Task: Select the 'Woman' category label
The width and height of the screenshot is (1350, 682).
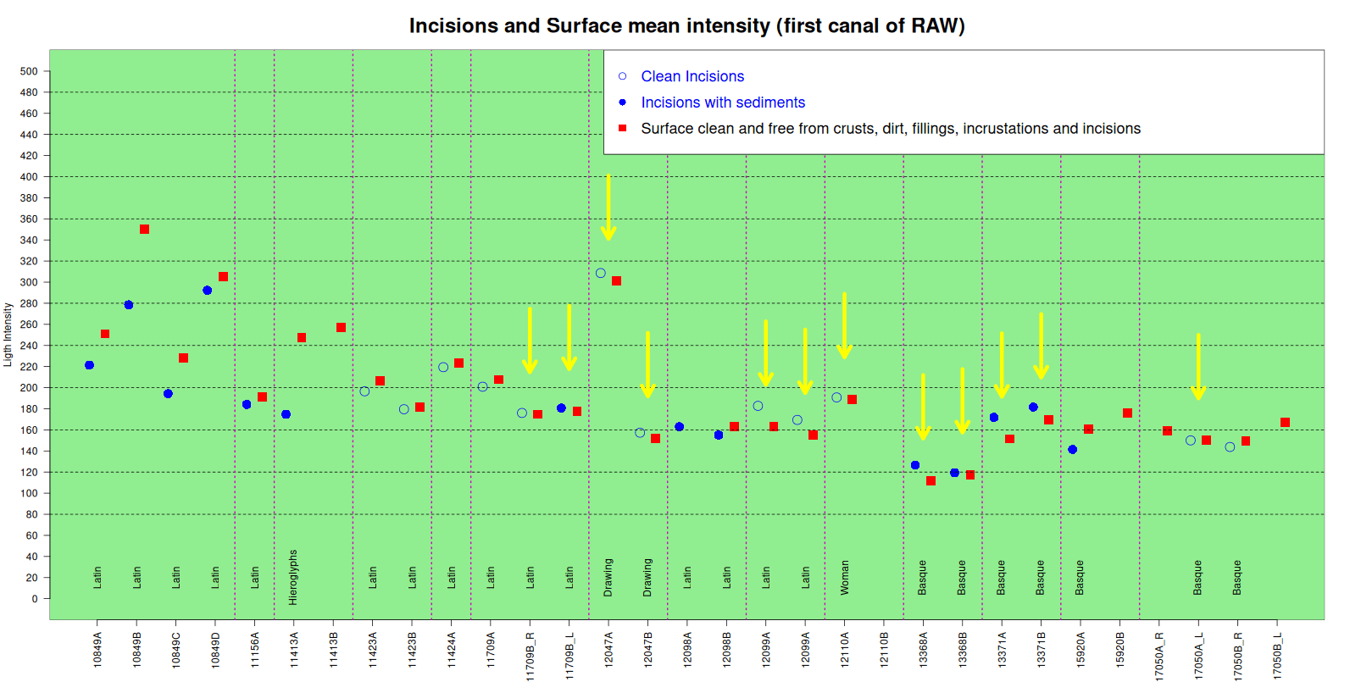Action: click(x=844, y=578)
